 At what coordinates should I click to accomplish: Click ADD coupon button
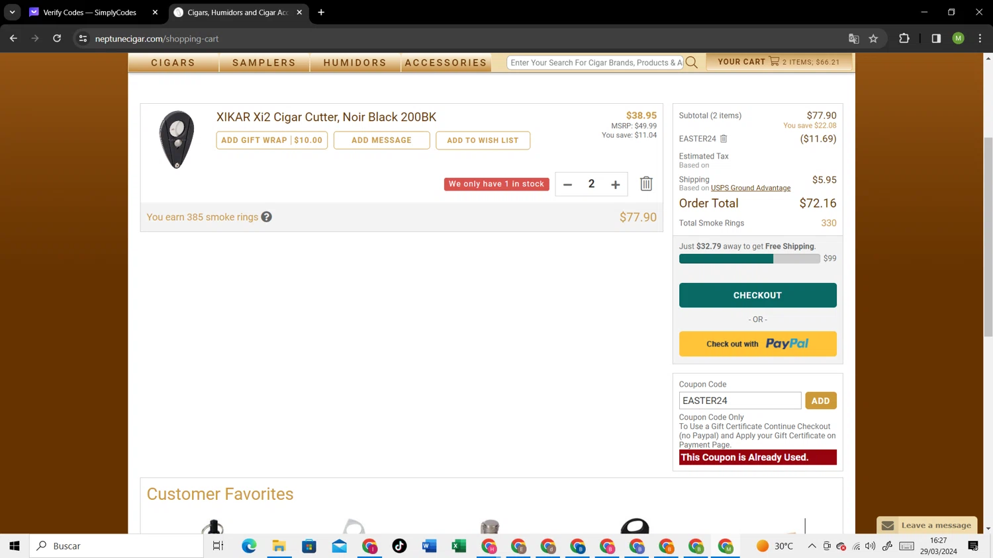click(x=820, y=401)
